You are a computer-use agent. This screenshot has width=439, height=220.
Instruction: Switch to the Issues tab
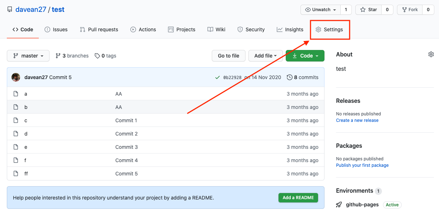pyautogui.click(x=56, y=29)
